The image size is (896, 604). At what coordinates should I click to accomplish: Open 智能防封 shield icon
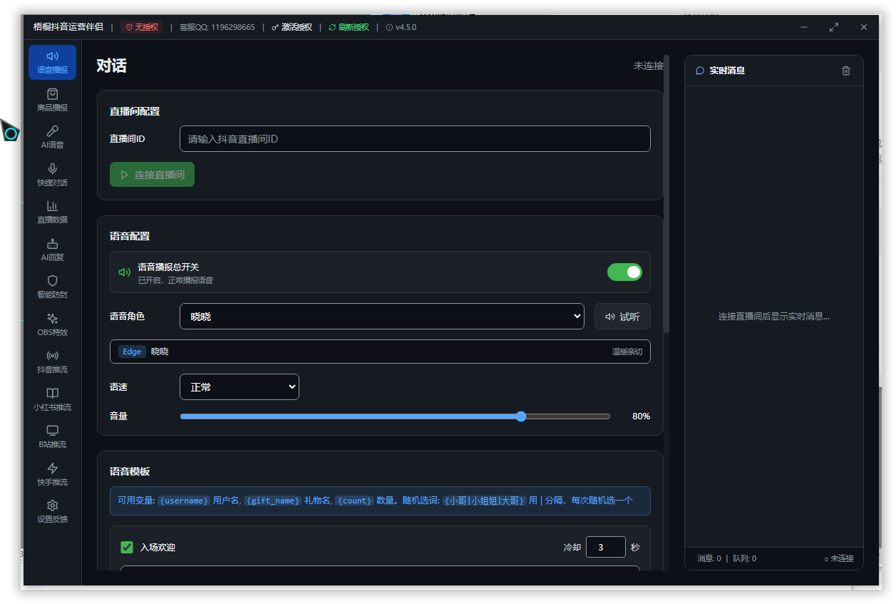click(x=52, y=281)
